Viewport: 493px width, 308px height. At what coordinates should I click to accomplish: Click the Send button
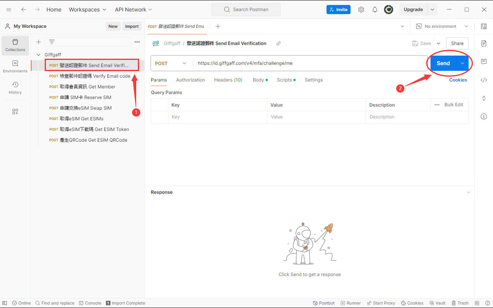(443, 63)
